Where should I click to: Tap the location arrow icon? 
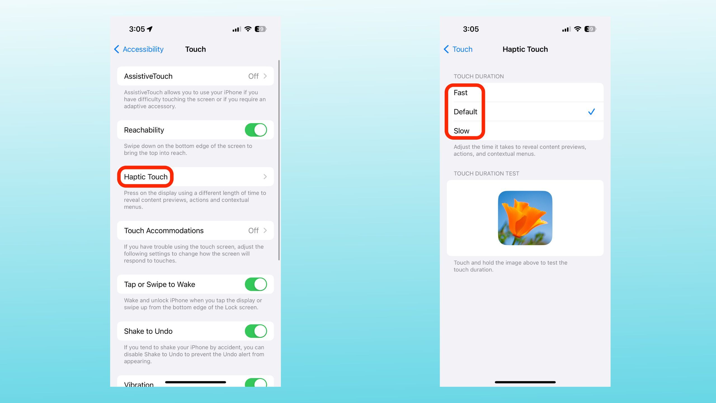(x=152, y=29)
